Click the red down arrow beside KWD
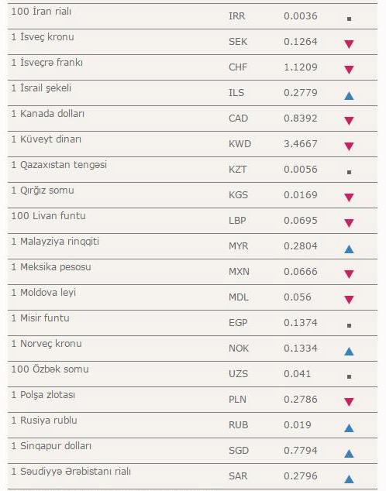The height and width of the screenshot is (491, 386). (x=349, y=146)
